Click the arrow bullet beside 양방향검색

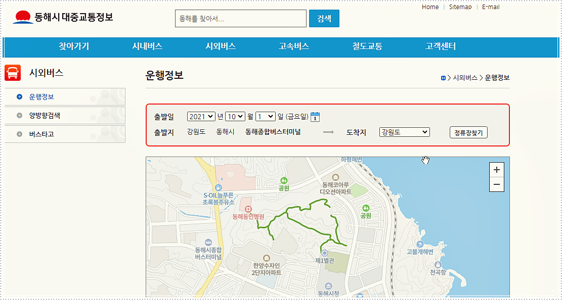click(20, 116)
